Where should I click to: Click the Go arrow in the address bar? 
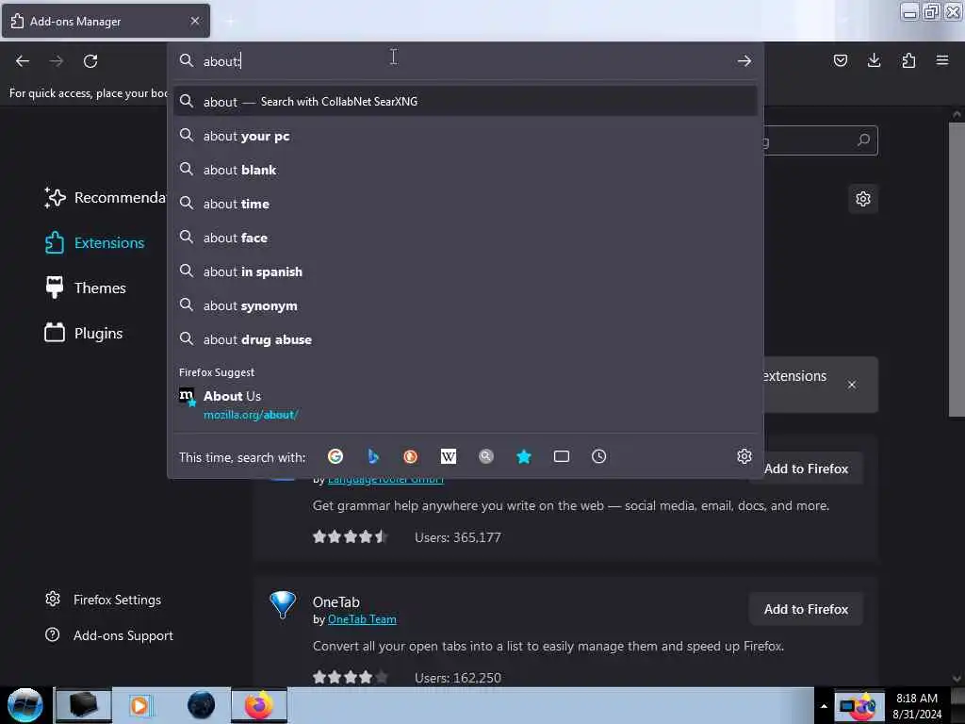[744, 61]
